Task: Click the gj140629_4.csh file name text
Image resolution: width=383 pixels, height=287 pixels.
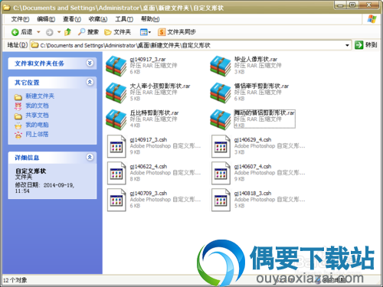Action: click(253, 140)
